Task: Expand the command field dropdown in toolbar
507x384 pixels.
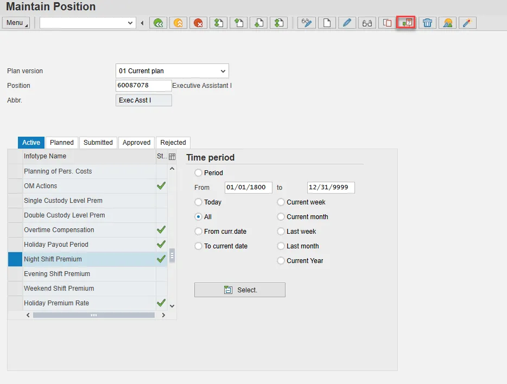Action: 130,23
